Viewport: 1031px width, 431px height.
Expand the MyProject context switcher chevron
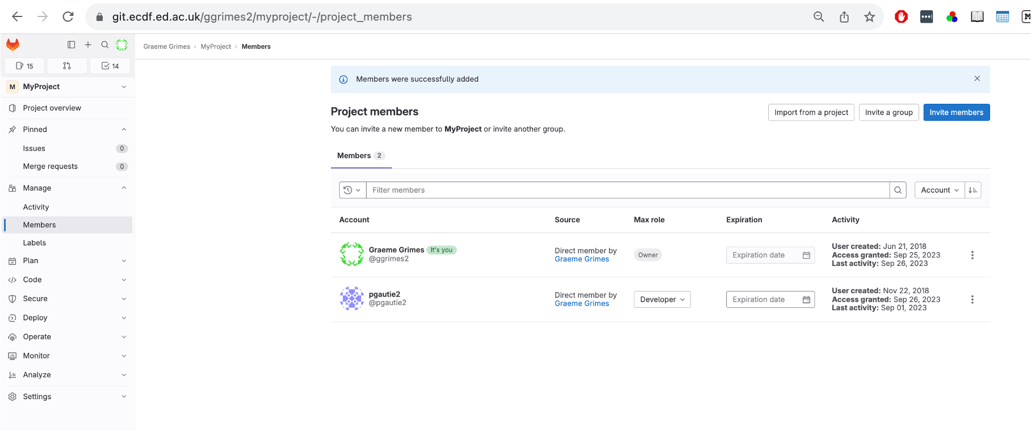click(x=124, y=87)
